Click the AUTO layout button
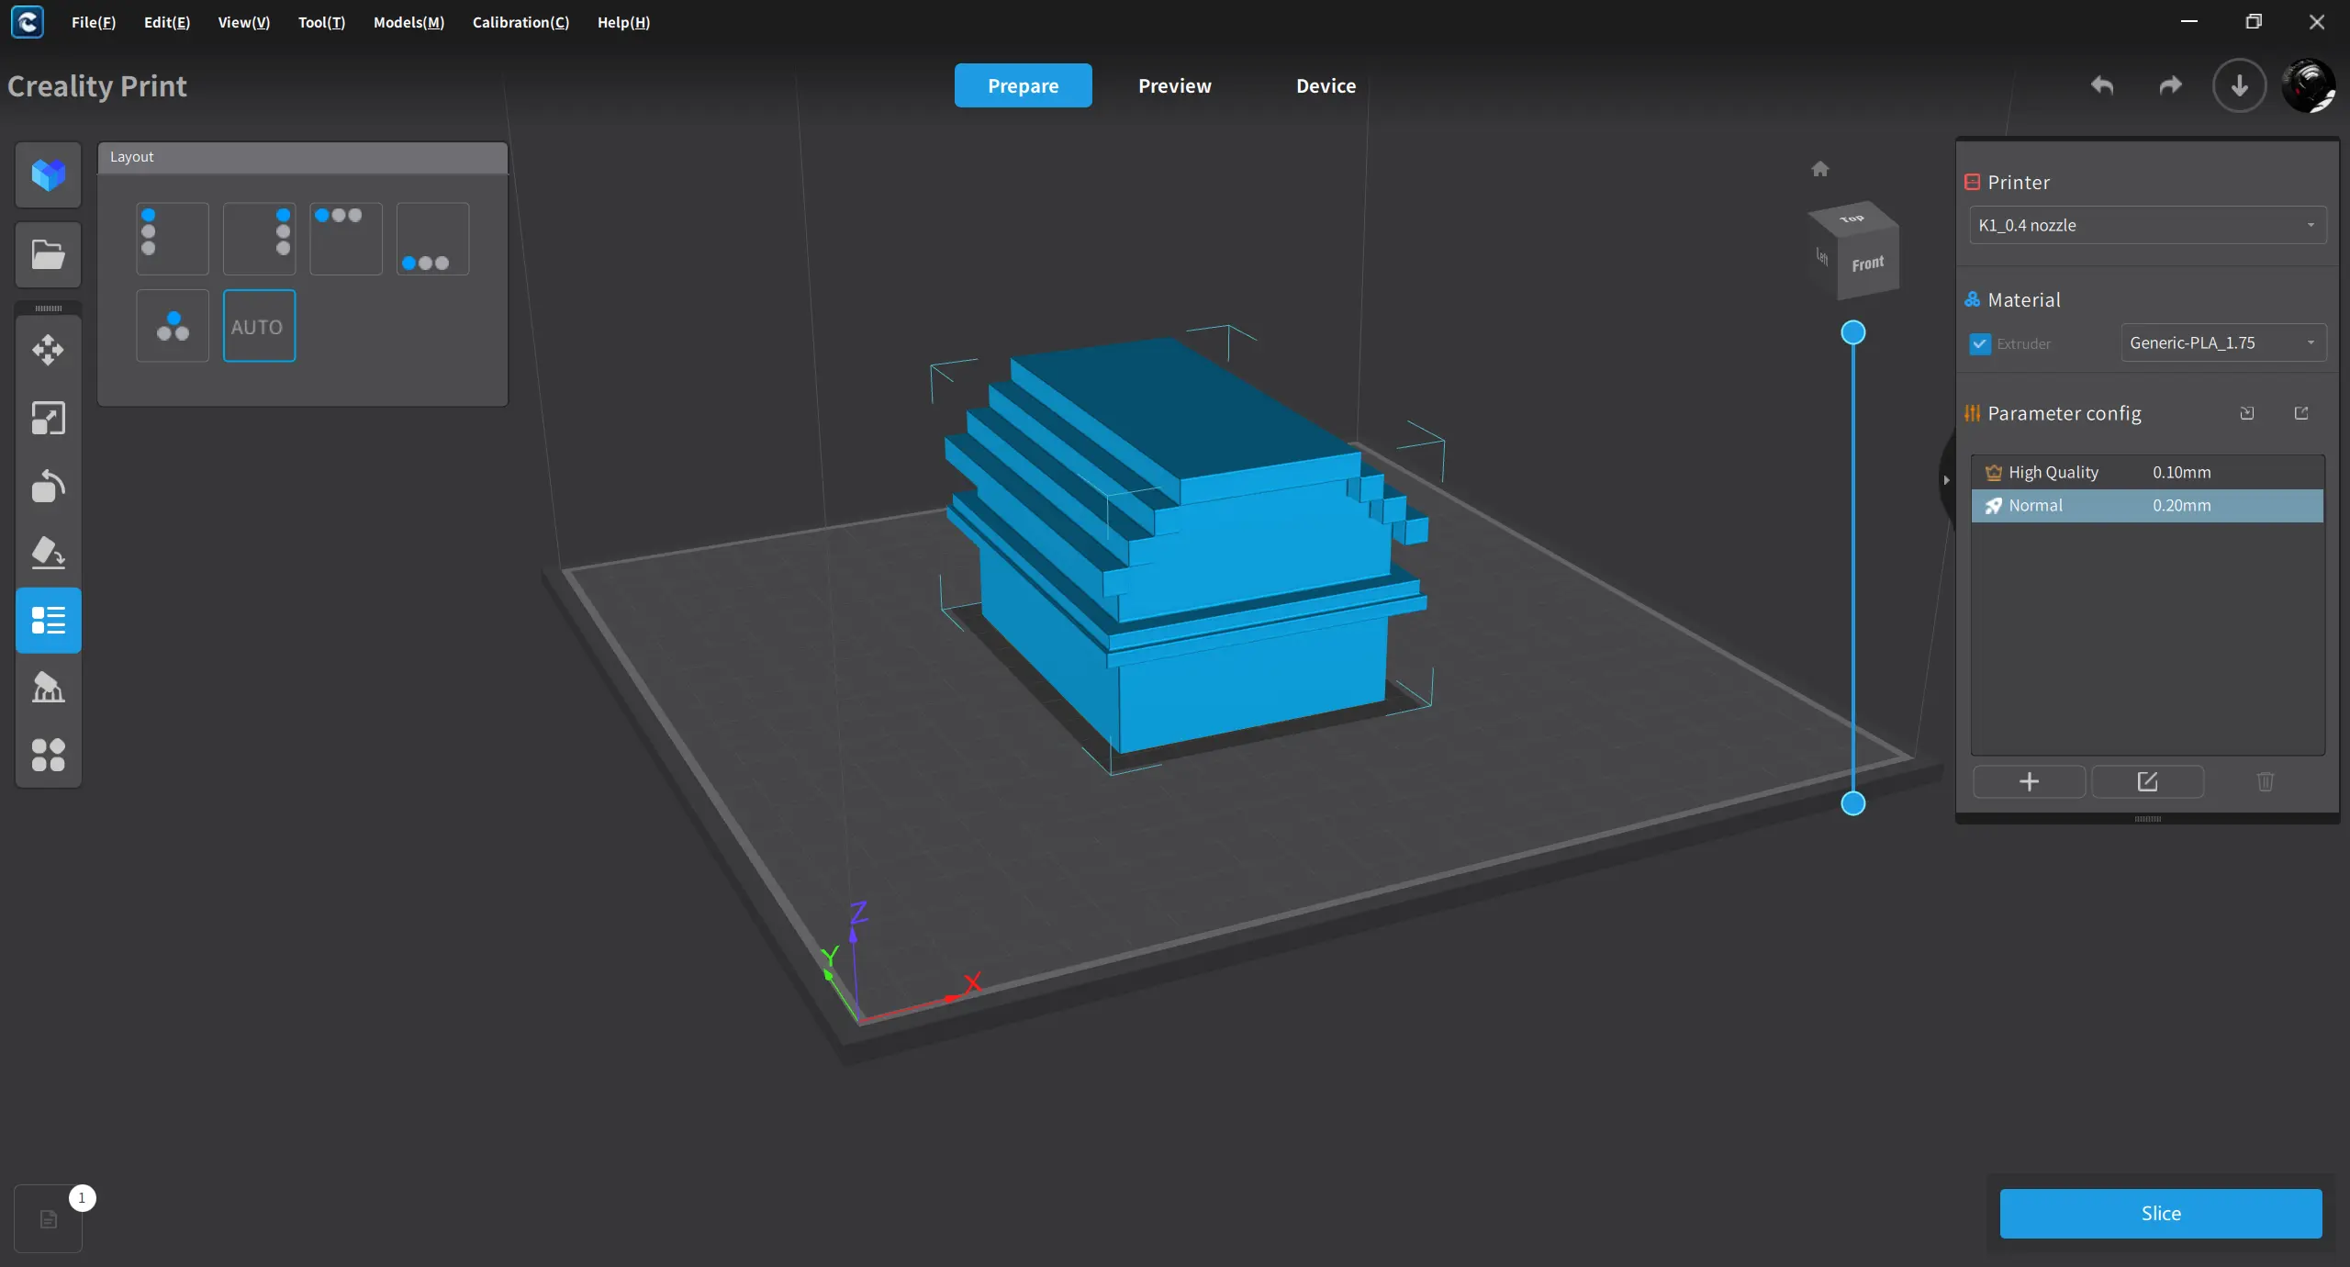Screen dimensions: 2350x1267 click(260, 326)
